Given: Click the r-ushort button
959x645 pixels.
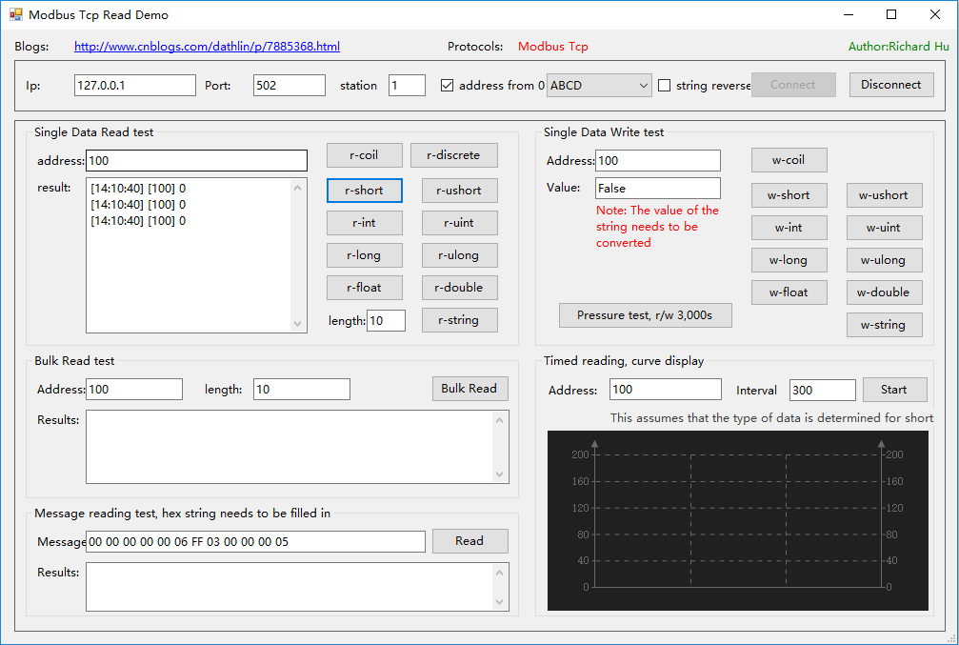Looking at the screenshot, I should [459, 191].
